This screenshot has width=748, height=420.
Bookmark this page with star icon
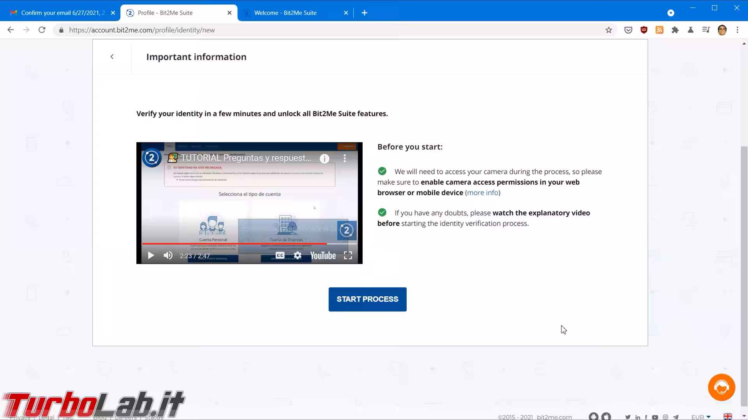point(609,30)
